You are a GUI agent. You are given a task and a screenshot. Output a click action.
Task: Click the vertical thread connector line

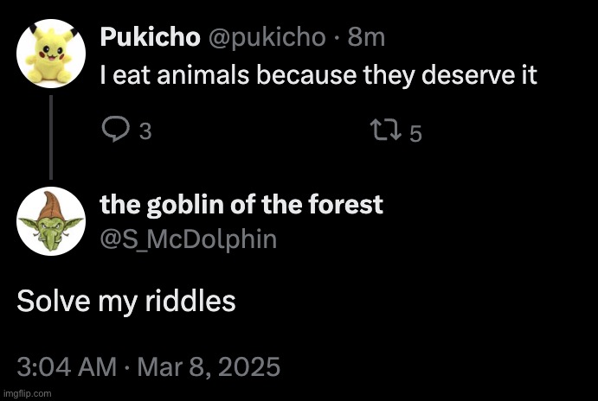[x=51, y=137]
